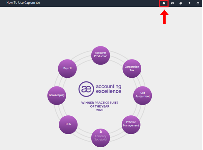Viewport: 203px width, 150px height.
Task: Open the Hub module
Action: click(x=68, y=125)
